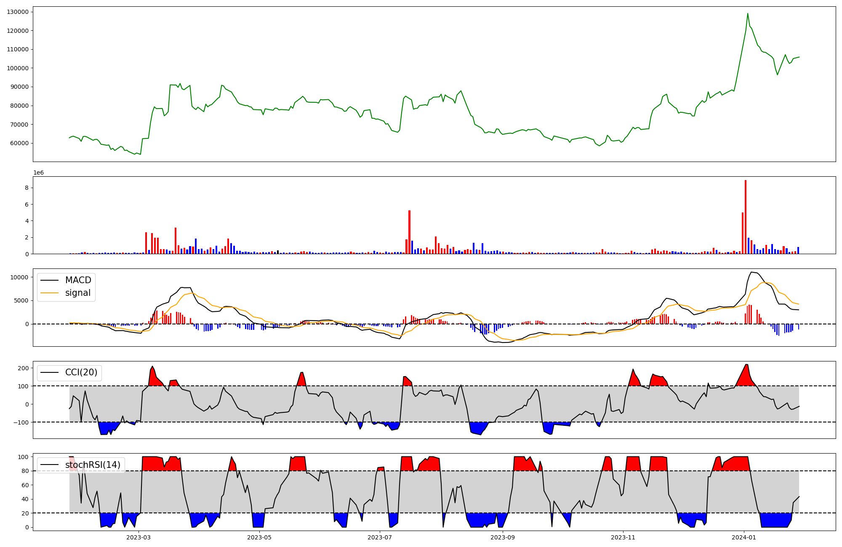Click the 2023-03 x-axis date label
This screenshot has height=547, width=842.
(139, 537)
